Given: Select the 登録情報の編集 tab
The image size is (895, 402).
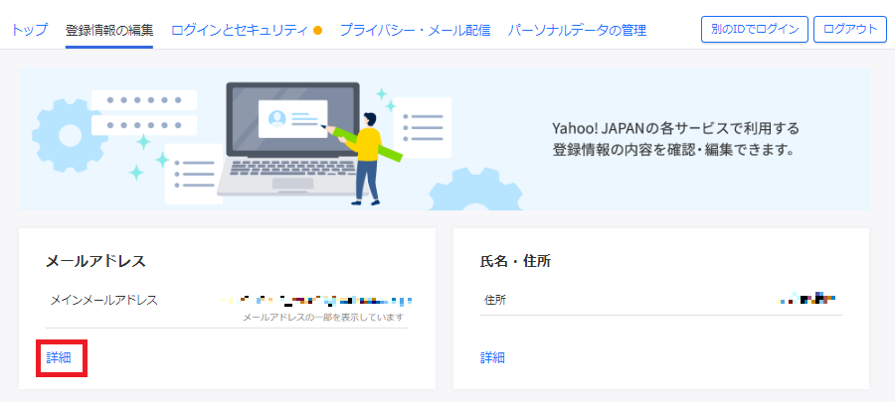Looking at the screenshot, I should 109,30.
